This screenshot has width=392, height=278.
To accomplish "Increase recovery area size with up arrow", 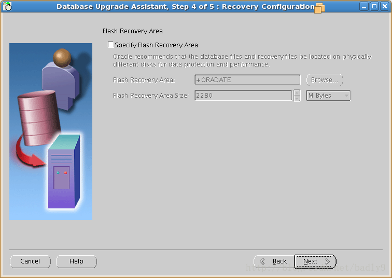I will pos(297,92).
